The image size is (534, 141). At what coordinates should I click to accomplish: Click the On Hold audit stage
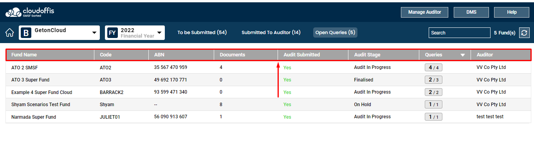coord(363,105)
